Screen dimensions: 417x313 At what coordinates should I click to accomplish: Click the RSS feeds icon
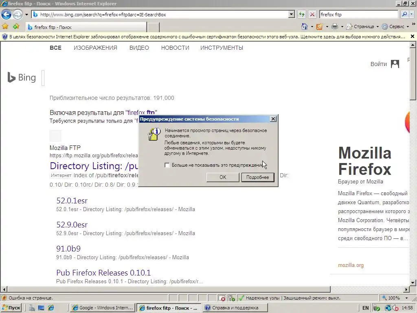click(x=319, y=26)
